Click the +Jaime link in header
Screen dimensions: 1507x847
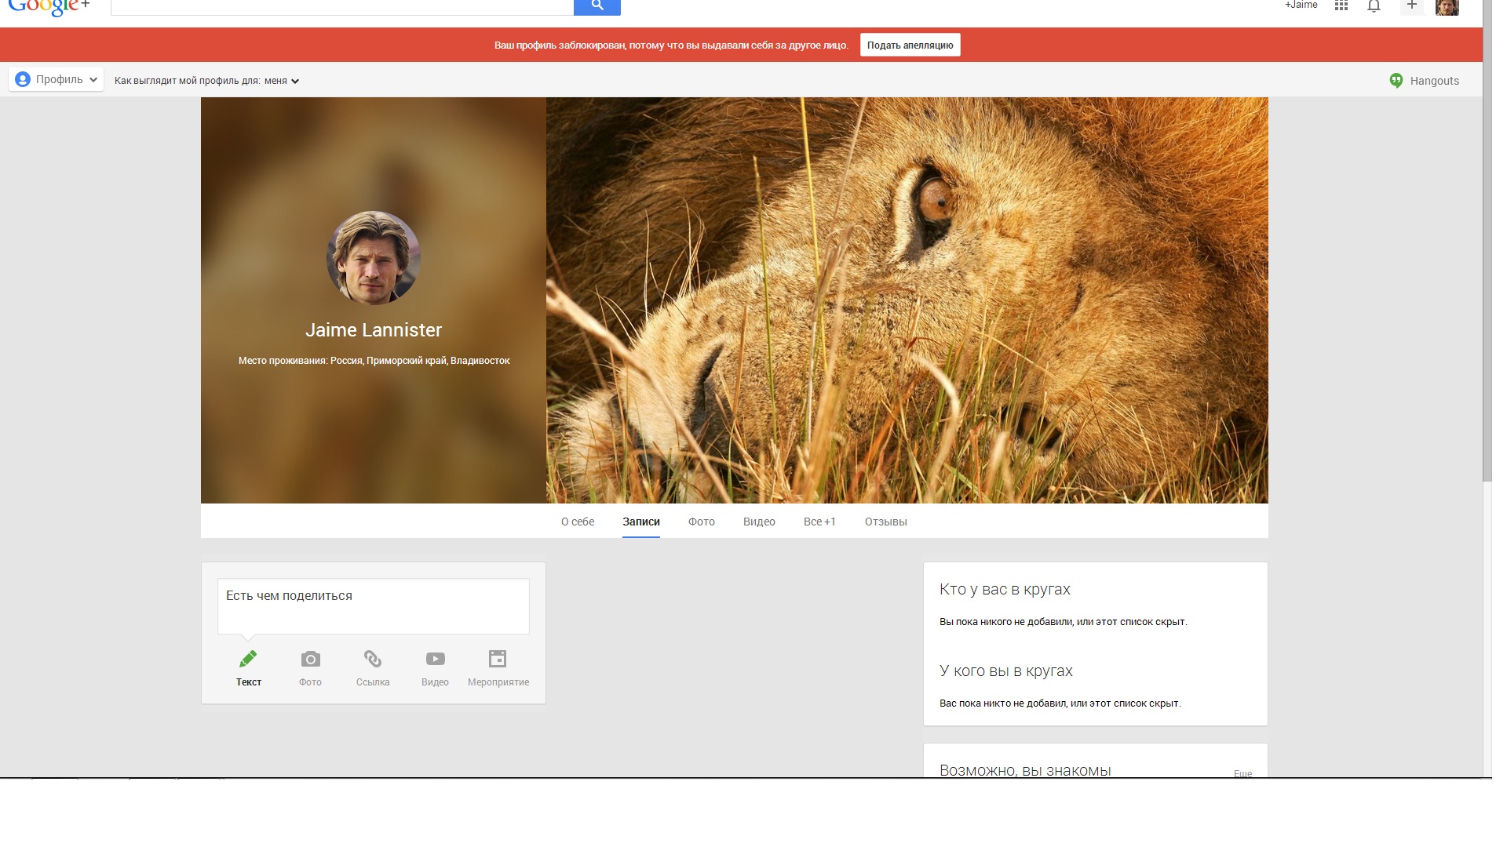point(1301,5)
